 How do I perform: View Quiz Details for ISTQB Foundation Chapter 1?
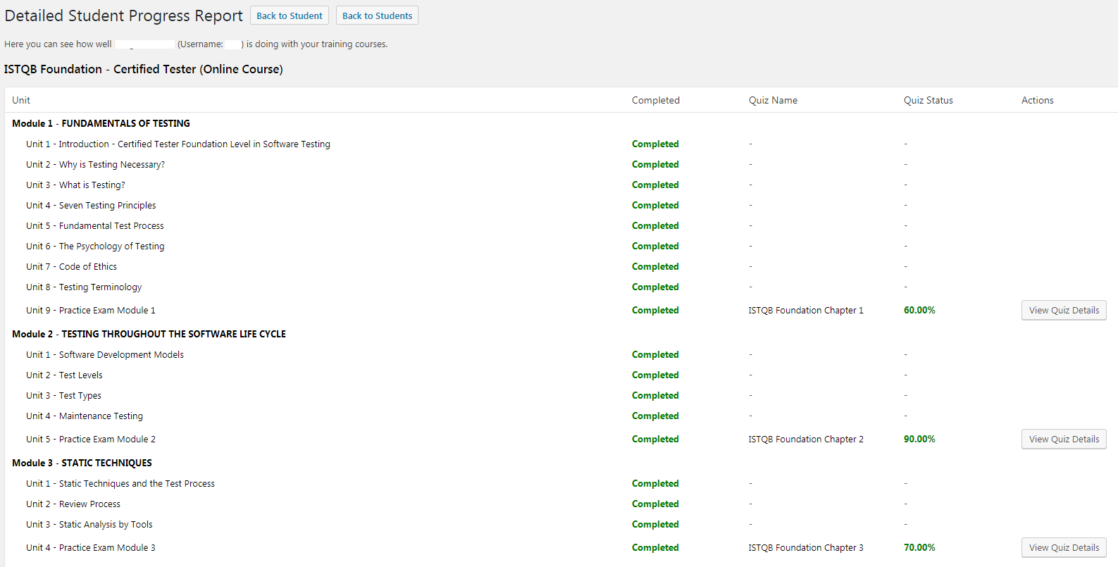[1064, 310]
